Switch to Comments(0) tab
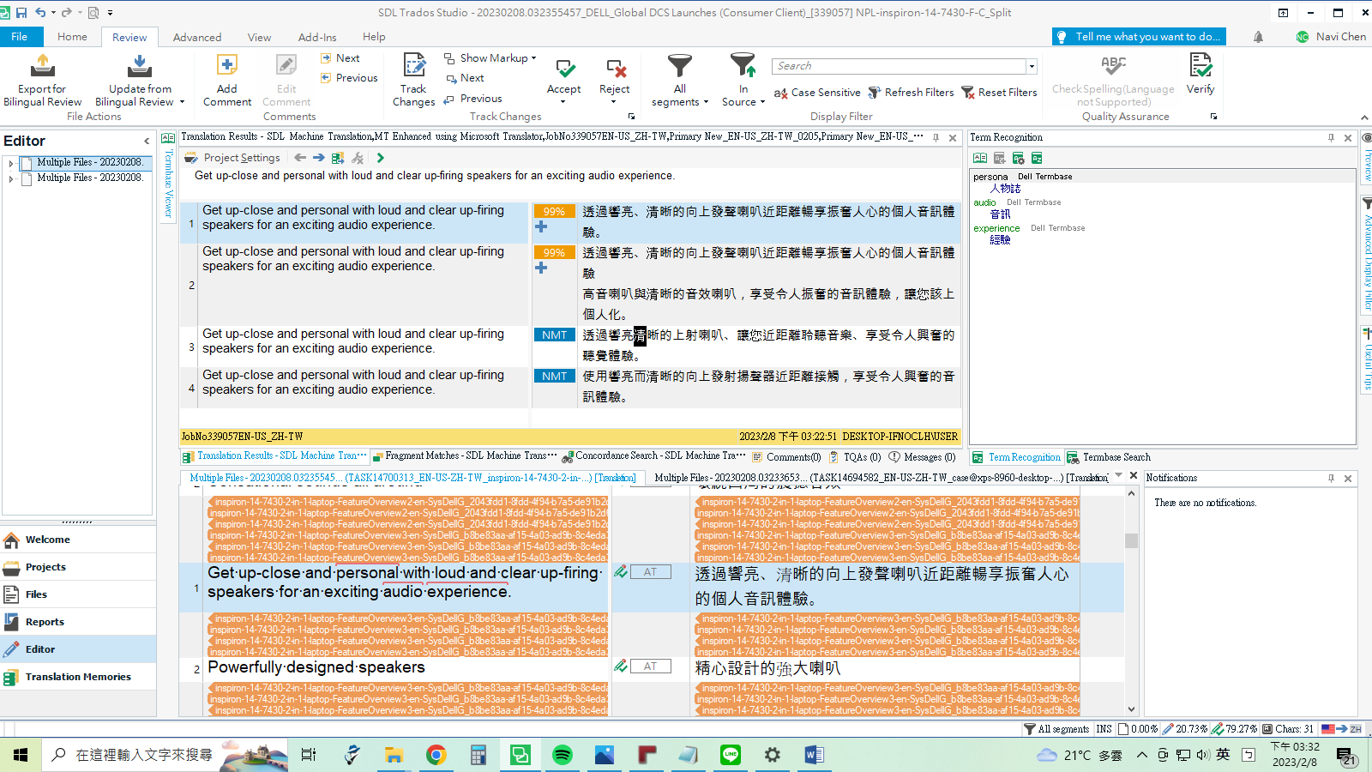The image size is (1372, 772). click(x=786, y=457)
